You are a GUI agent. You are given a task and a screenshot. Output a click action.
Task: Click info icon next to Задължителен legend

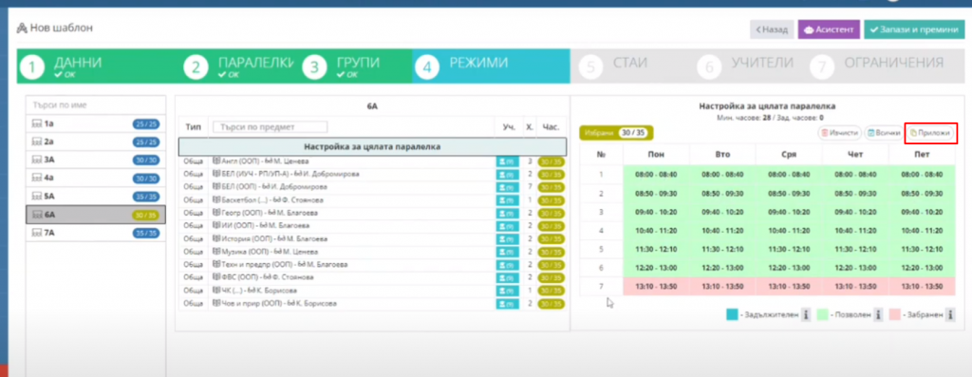[806, 315]
